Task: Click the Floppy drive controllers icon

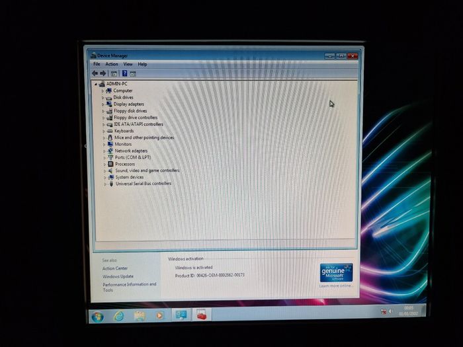Action: pos(110,118)
